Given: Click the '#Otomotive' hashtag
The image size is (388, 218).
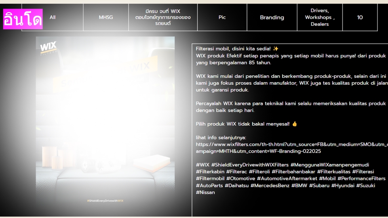Looking at the screenshot, I should coord(241,178).
